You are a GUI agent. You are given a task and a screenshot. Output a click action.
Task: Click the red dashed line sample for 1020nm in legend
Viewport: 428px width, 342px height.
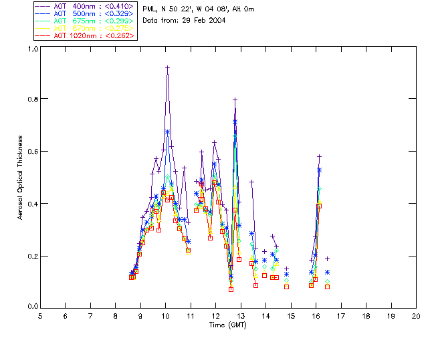coord(43,35)
